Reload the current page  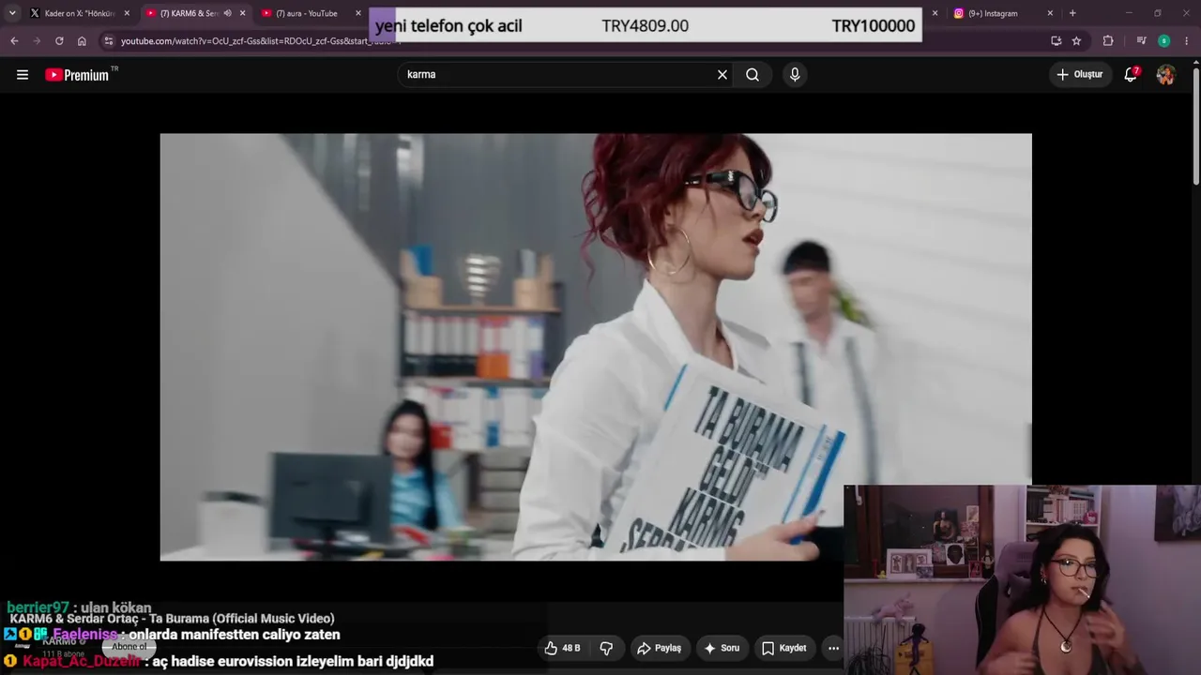[x=59, y=41]
